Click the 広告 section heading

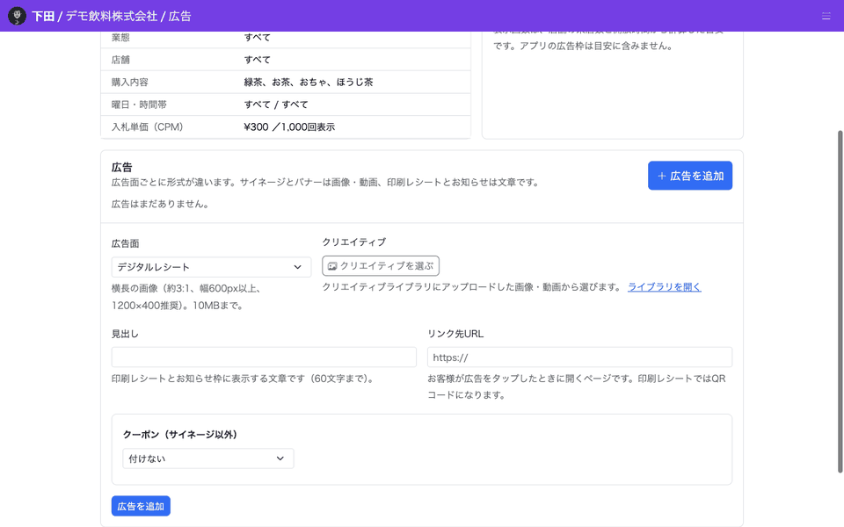pyautogui.click(x=121, y=167)
